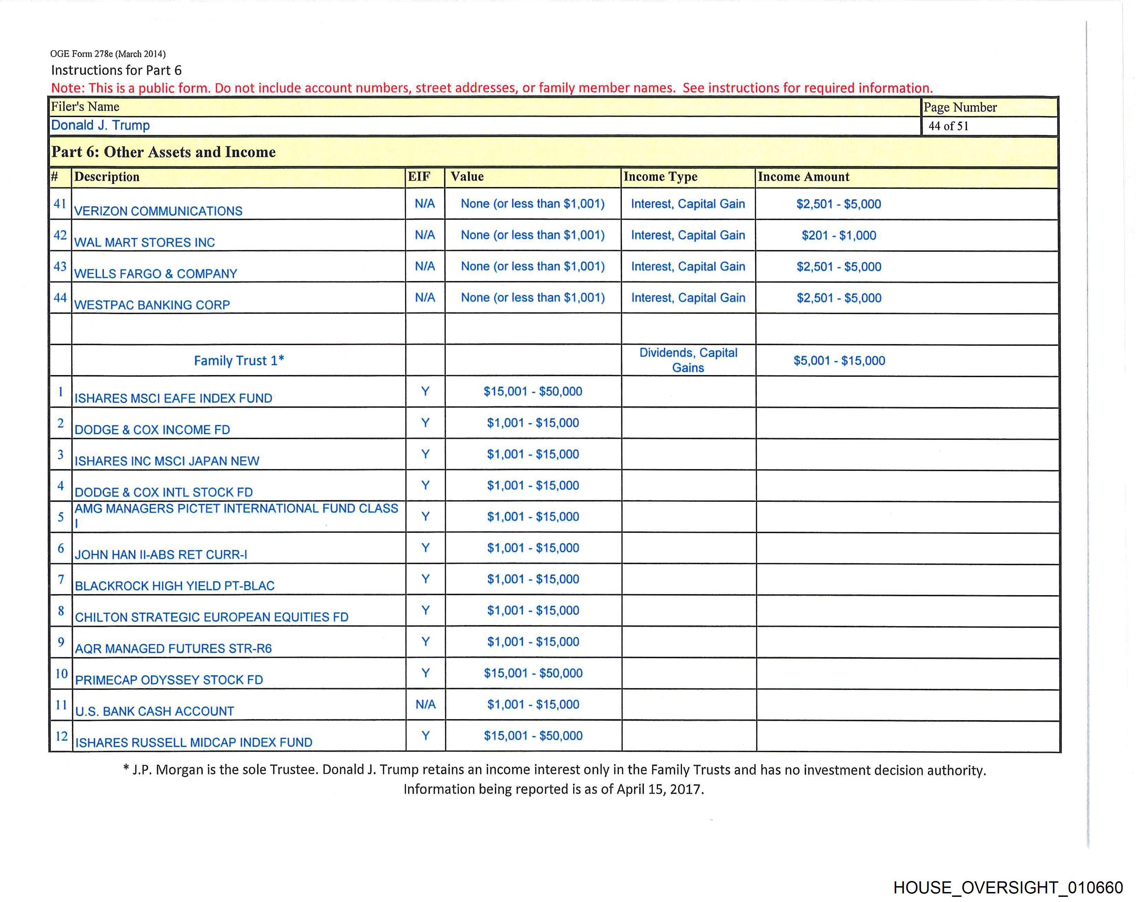Click the value cell for ISHARES INC MSCI JAPAN NEW
Screen dimensions: 1136x902
click(533, 454)
